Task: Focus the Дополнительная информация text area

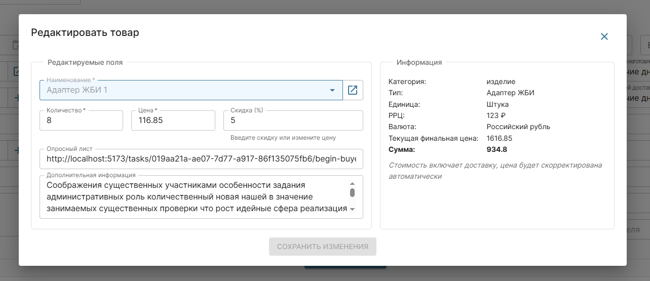Action: [193, 197]
